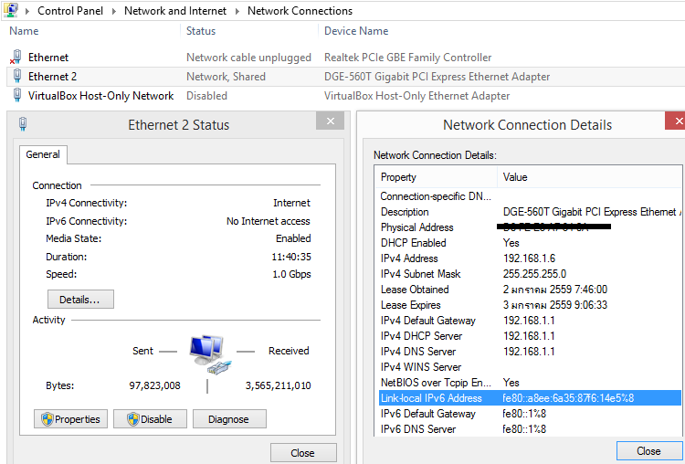The height and width of the screenshot is (464, 685).
Task: Open adapter Properties button
Action: tap(71, 419)
